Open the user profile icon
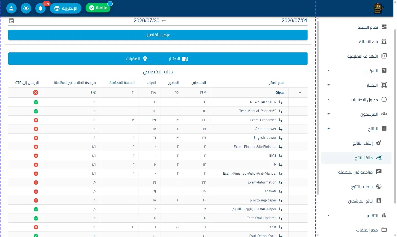Viewport: 397px width, 237px height. [x=11, y=8]
